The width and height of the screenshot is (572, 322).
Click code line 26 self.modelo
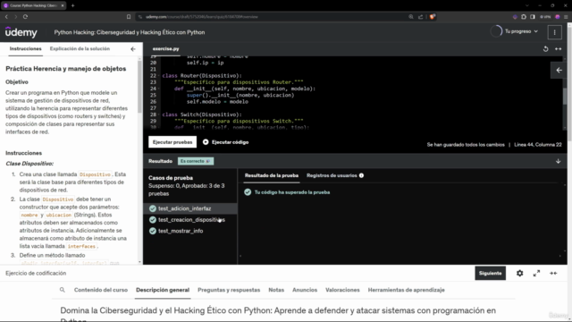[217, 101]
